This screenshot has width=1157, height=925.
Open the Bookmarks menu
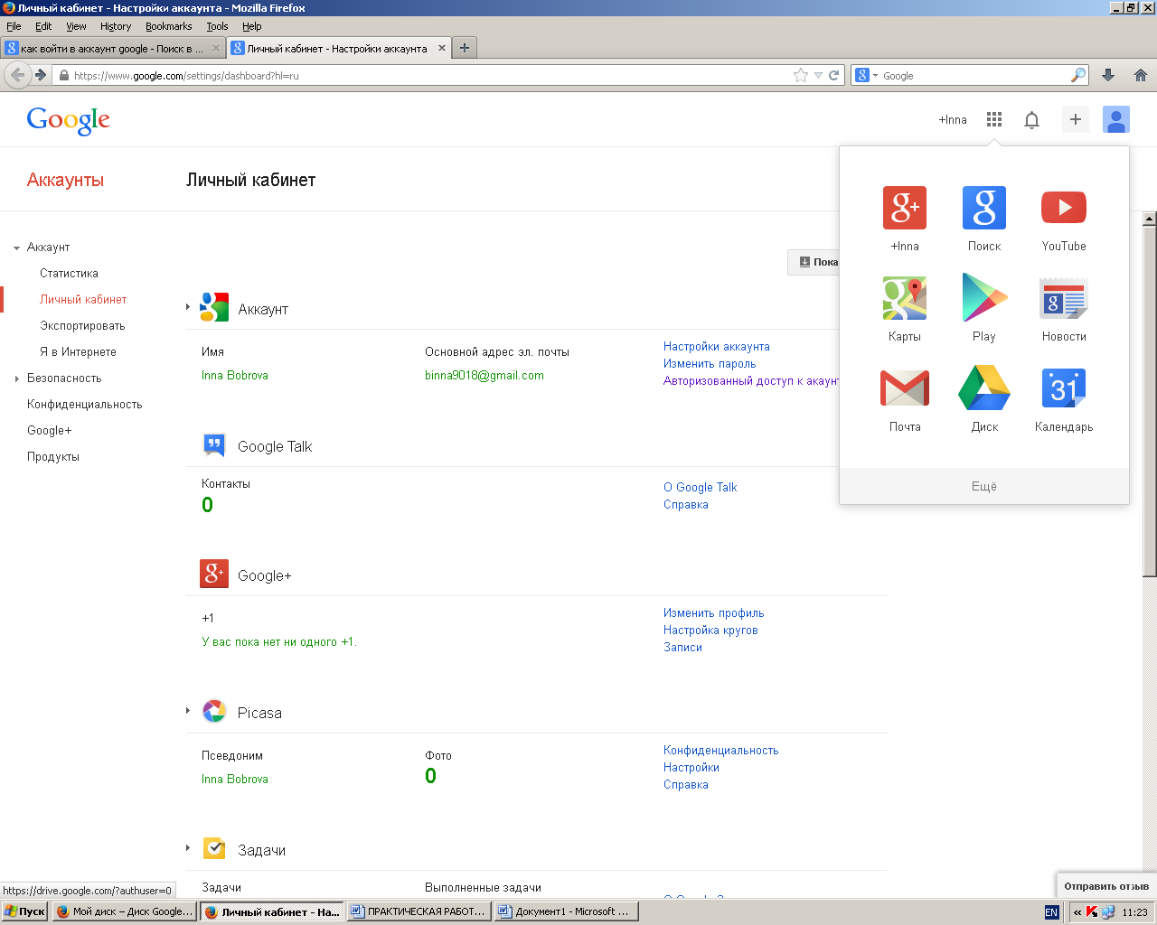169,26
